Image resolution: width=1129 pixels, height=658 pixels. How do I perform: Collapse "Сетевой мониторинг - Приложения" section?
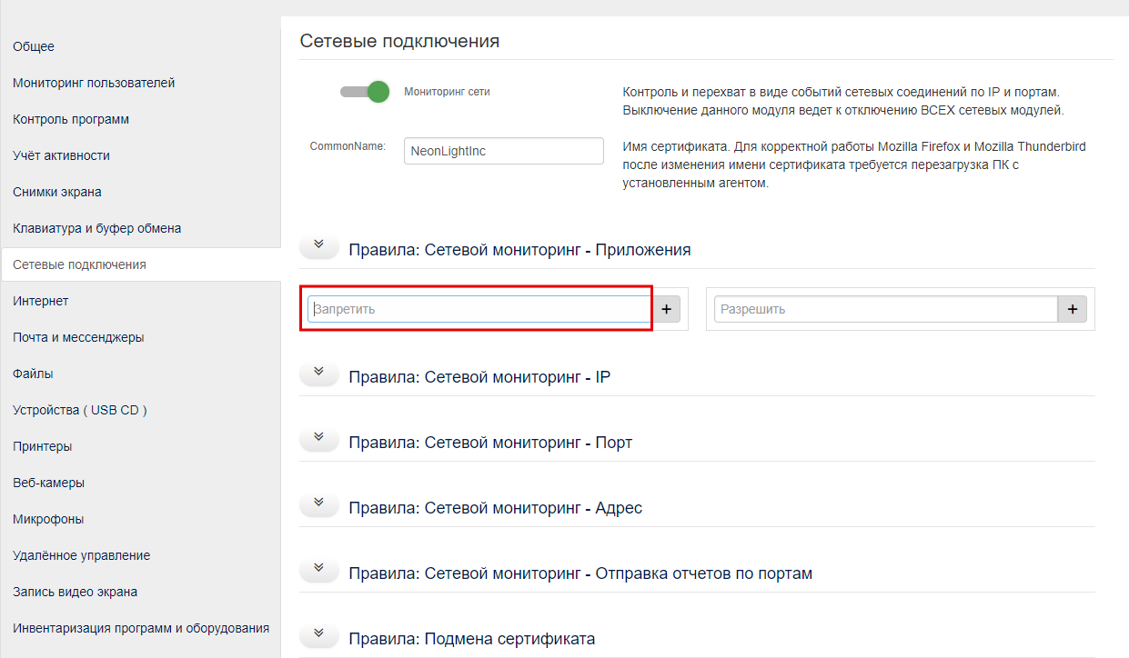click(x=318, y=244)
